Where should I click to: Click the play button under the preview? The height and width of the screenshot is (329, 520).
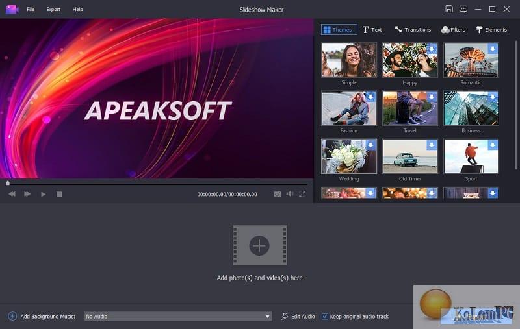click(x=43, y=194)
